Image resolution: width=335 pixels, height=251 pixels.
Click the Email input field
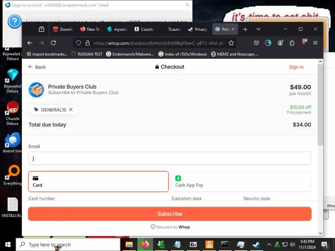click(x=170, y=158)
